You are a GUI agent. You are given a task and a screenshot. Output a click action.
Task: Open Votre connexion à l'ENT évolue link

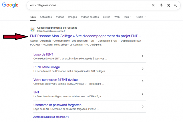point(55,80)
